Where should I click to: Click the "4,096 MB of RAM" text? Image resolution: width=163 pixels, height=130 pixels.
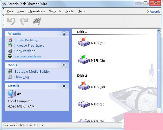[x=21, y=106]
